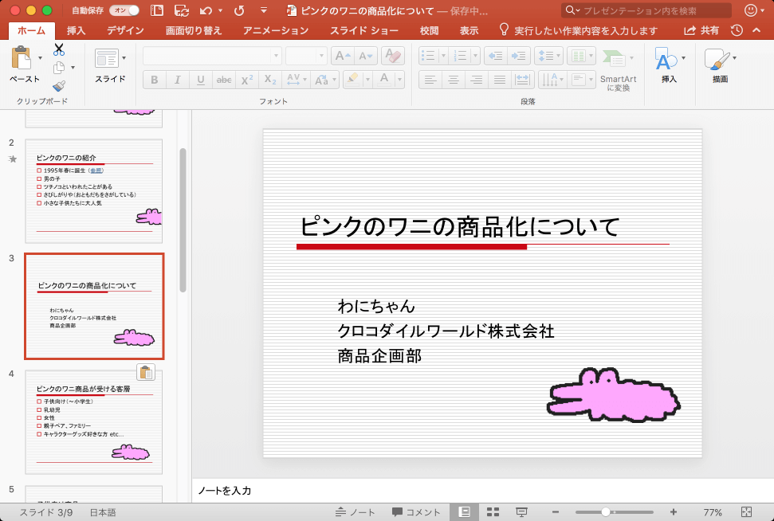Viewport: 774px width, 521px height.
Task: Toggle the Comments pane from status bar
Action: pyautogui.click(x=416, y=512)
